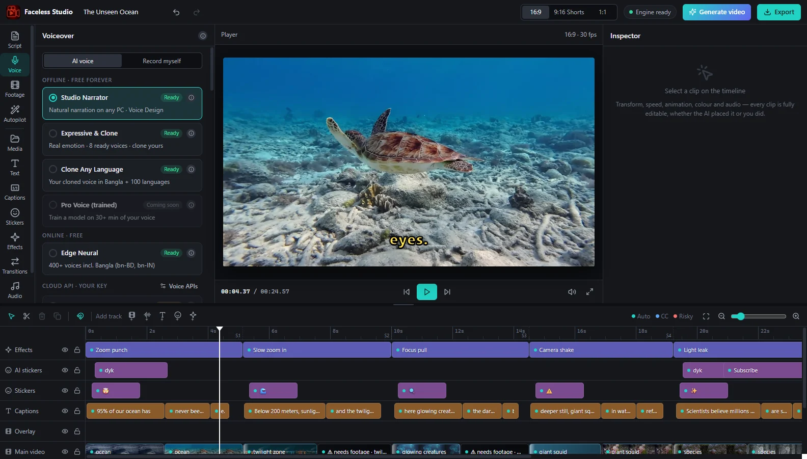This screenshot has height=459, width=807.
Task: Zoom in the timeline magnifier icon
Action: point(796,316)
